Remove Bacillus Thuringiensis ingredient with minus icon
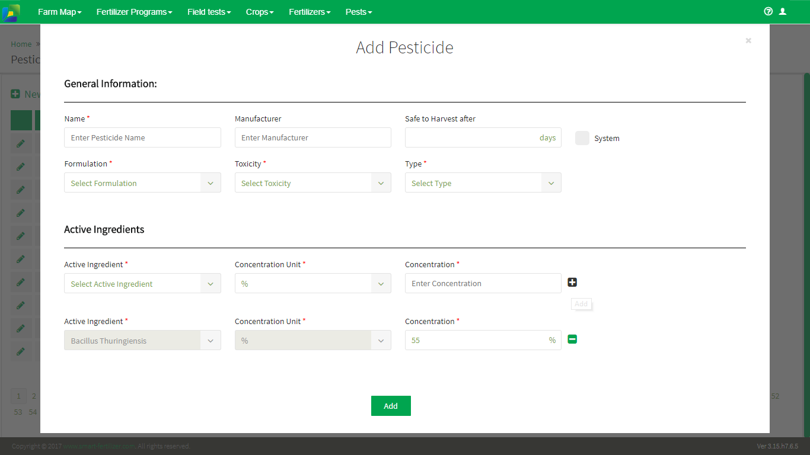Image resolution: width=810 pixels, height=455 pixels. click(x=572, y=339)
